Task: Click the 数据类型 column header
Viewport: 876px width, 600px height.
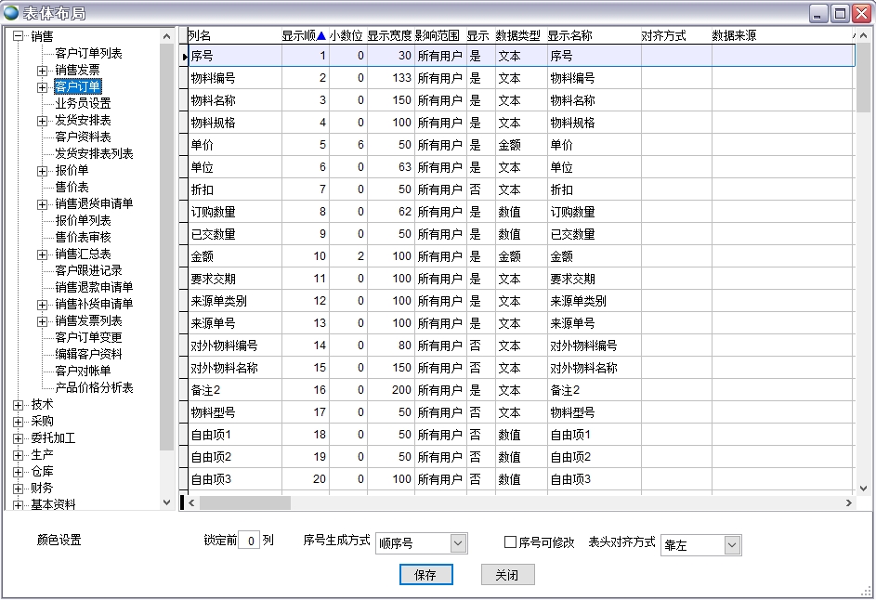Action: click(517, 36)
